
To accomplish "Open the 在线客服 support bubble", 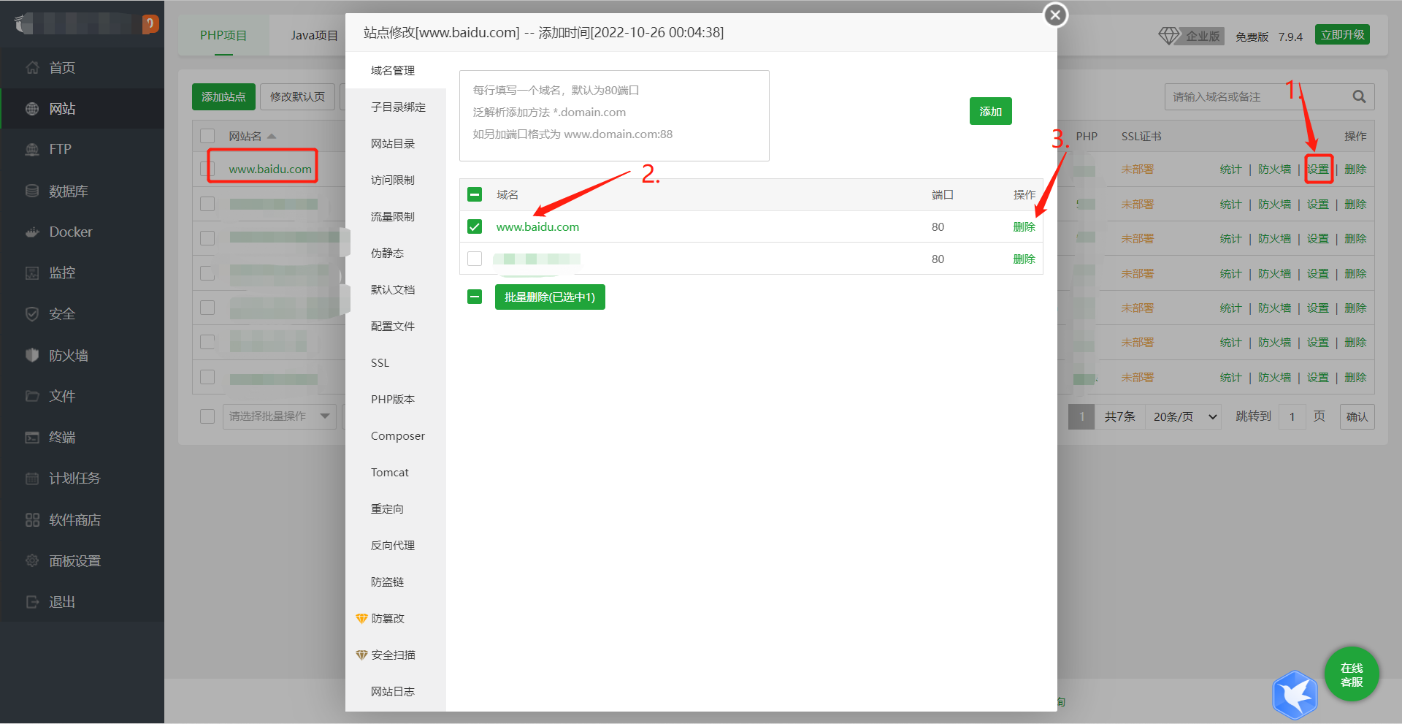I will [x=1351, y=674].
